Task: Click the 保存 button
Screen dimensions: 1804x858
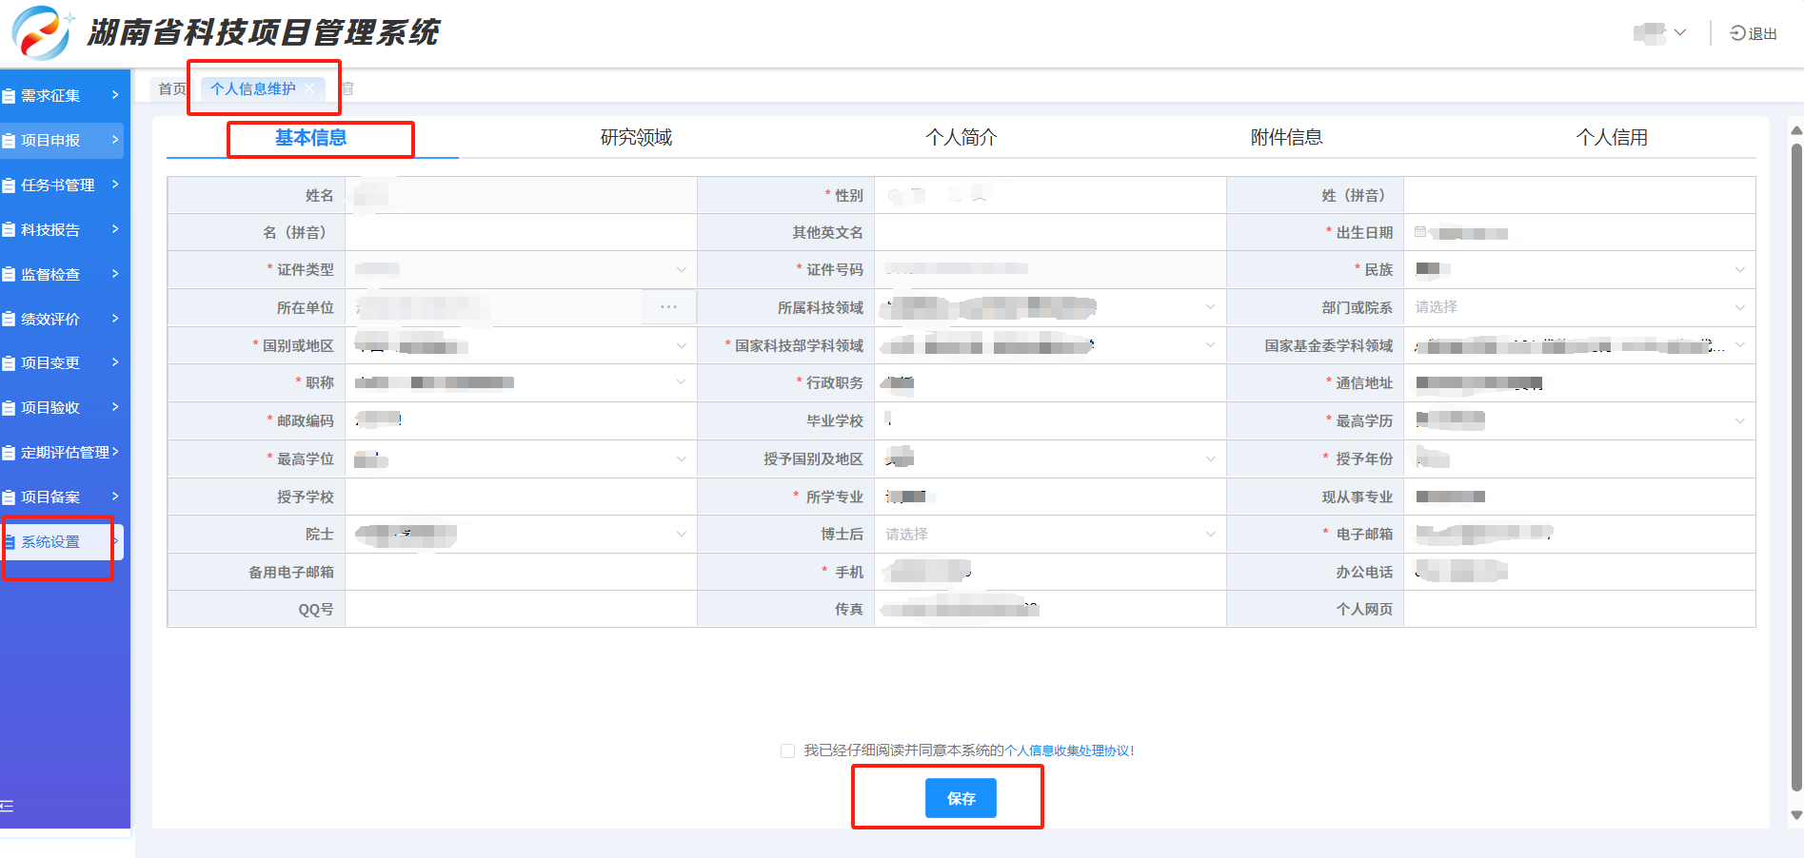Action: coord(961,798)
